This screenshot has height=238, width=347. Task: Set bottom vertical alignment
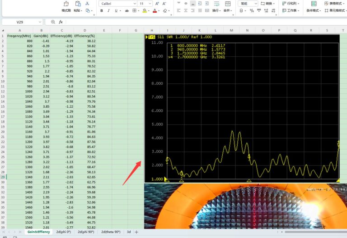[x=193, y=4]
